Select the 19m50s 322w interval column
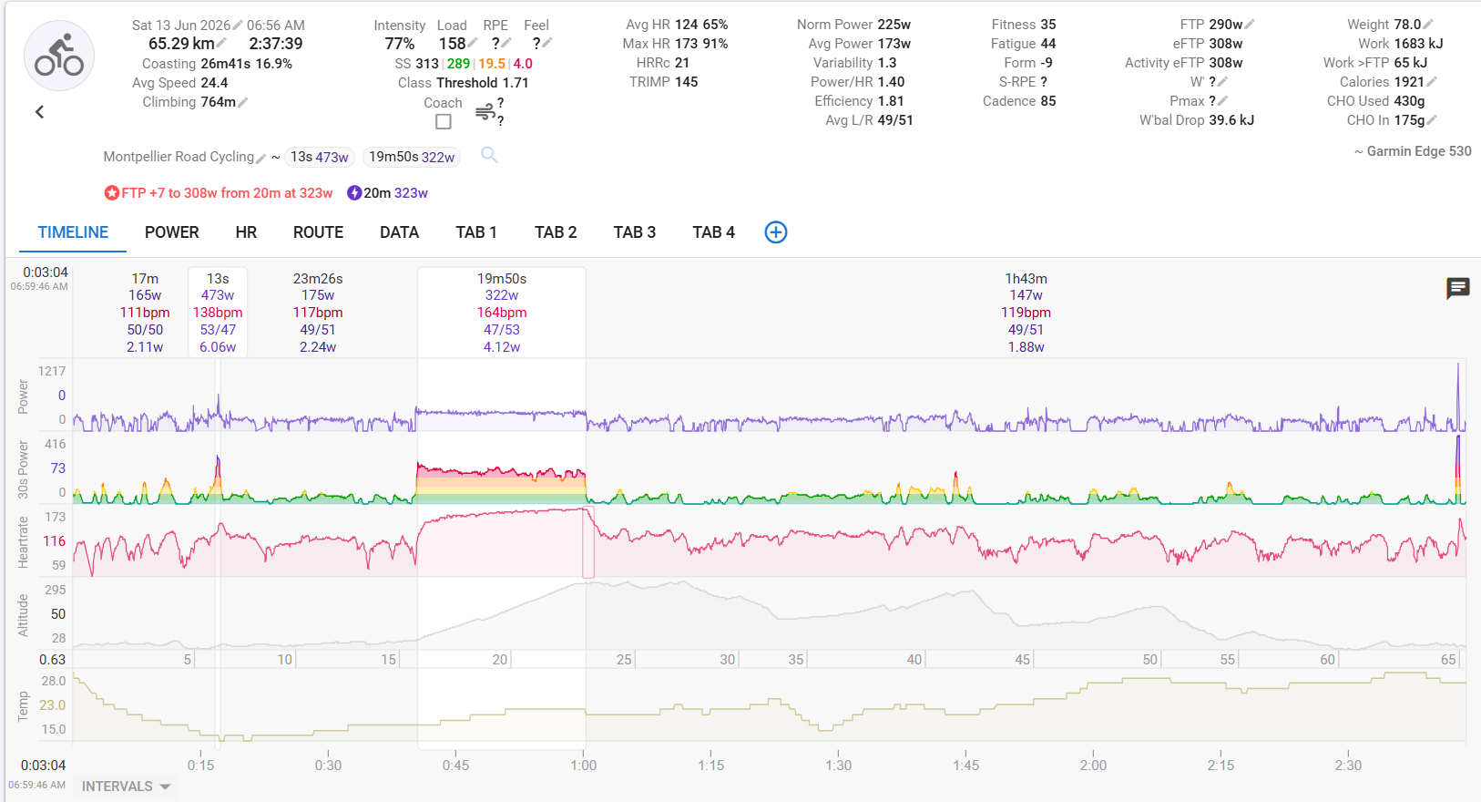Image resolution: width=1481 pixels, height=802 pixels. [502, 313]
